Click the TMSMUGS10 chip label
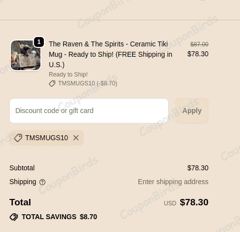 coord(46,138)
